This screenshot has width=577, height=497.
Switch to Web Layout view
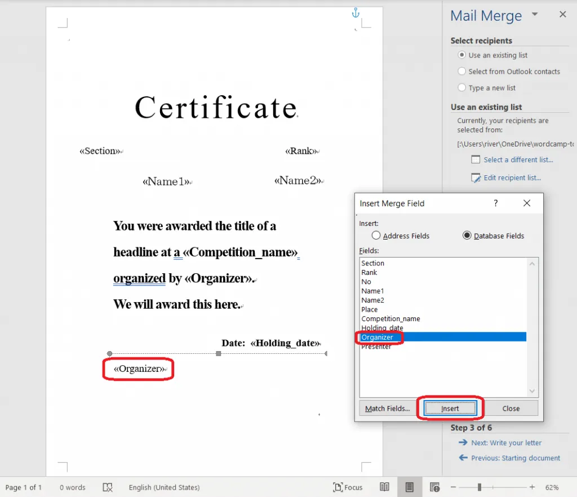[x=434, y=487]
